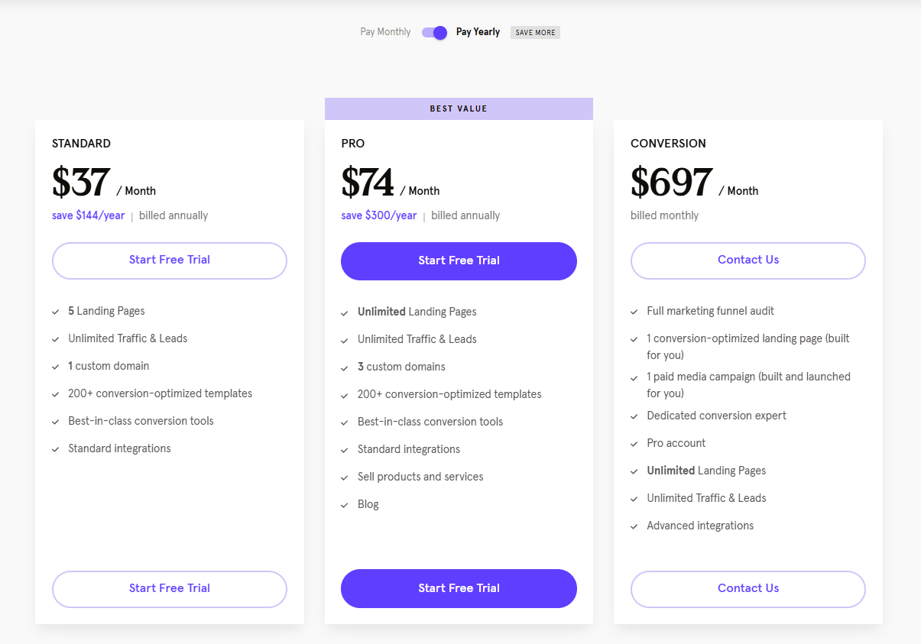Click checkmark beside Advanced integrations
Screen dimensions: 921x644
click(634, 526)
